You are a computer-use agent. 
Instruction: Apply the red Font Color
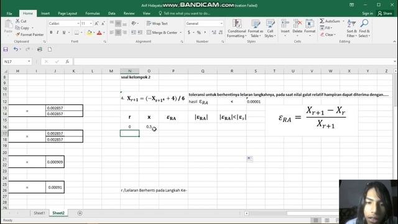pyautogui.click(x=99, y=32)
